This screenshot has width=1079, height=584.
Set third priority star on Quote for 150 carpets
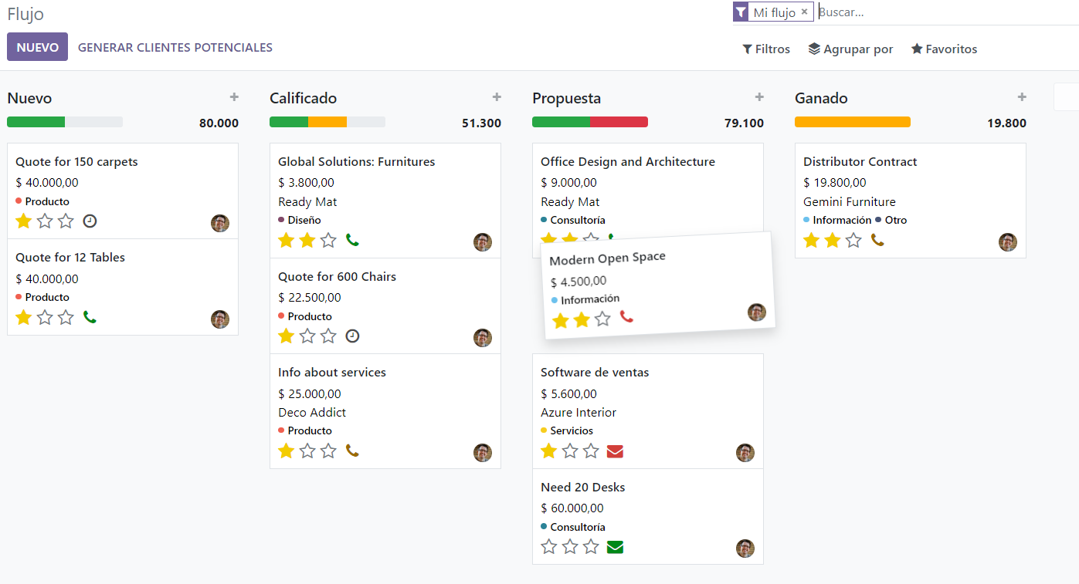point(66,221)
